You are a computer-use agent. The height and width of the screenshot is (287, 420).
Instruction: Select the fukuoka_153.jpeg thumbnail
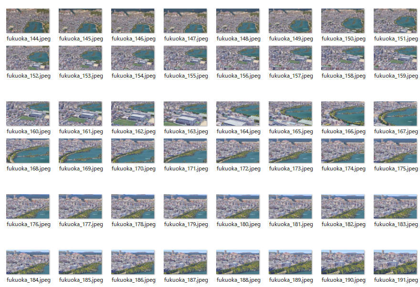80,58
